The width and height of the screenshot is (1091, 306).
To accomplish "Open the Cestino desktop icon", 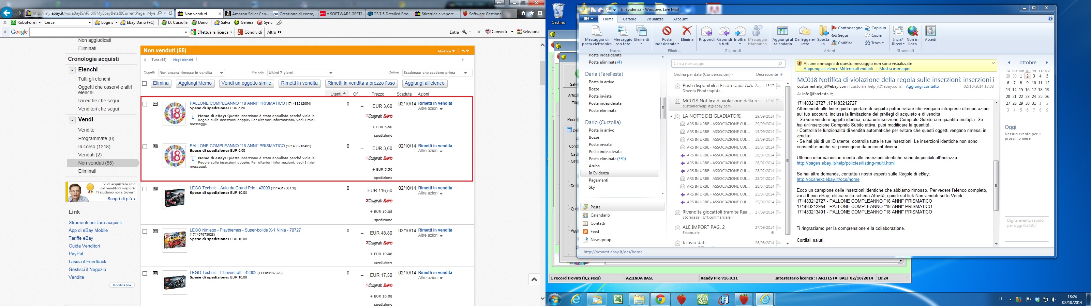I will point(559,14).
